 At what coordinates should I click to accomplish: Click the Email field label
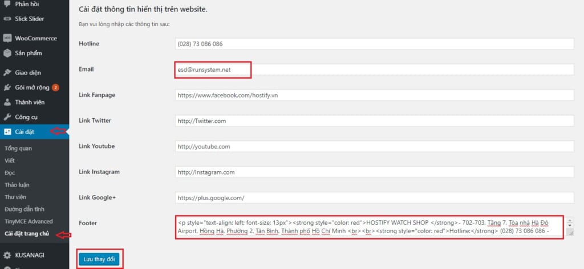click(x=87, y=69)
